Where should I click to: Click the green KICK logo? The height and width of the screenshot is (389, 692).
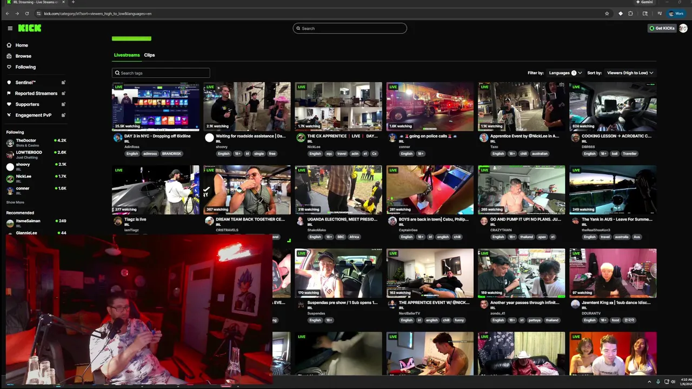coord(29,28)
